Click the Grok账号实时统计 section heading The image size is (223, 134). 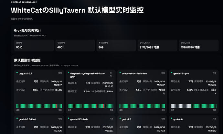click(27, 30)
